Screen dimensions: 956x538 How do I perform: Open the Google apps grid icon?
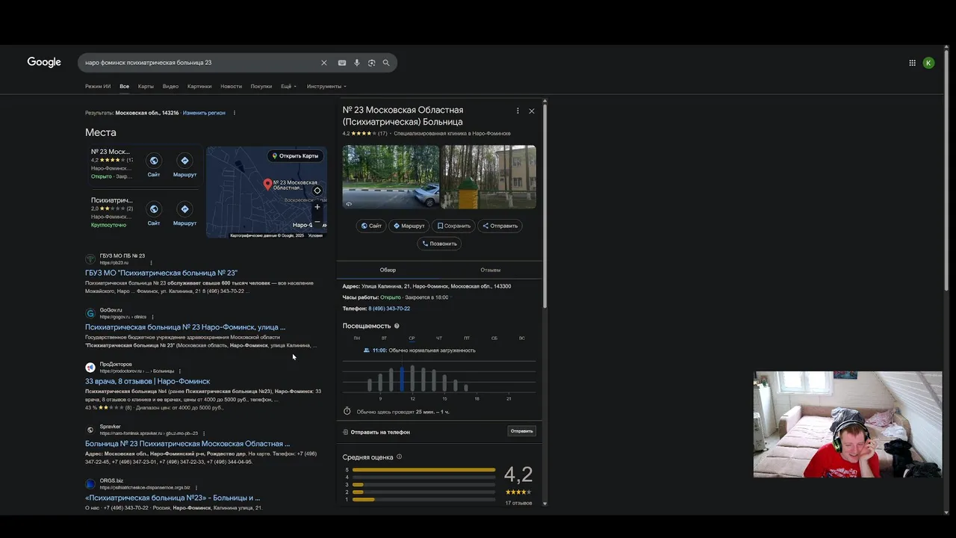click(912, 63)
